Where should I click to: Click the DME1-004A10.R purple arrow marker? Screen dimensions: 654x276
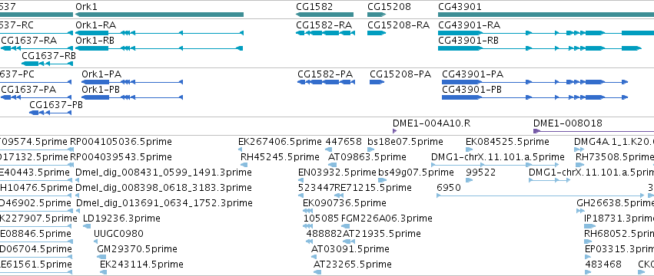pyautogui.click(x=394, y=131)
